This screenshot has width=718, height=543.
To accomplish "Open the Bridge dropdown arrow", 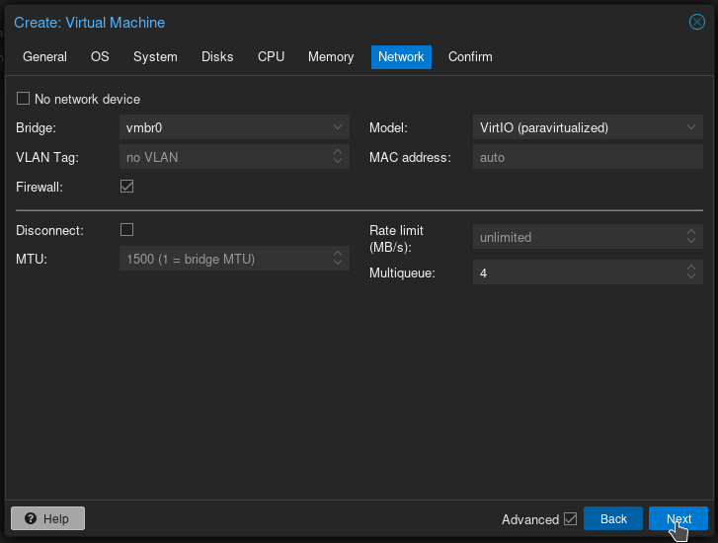I will coord(338,127).
